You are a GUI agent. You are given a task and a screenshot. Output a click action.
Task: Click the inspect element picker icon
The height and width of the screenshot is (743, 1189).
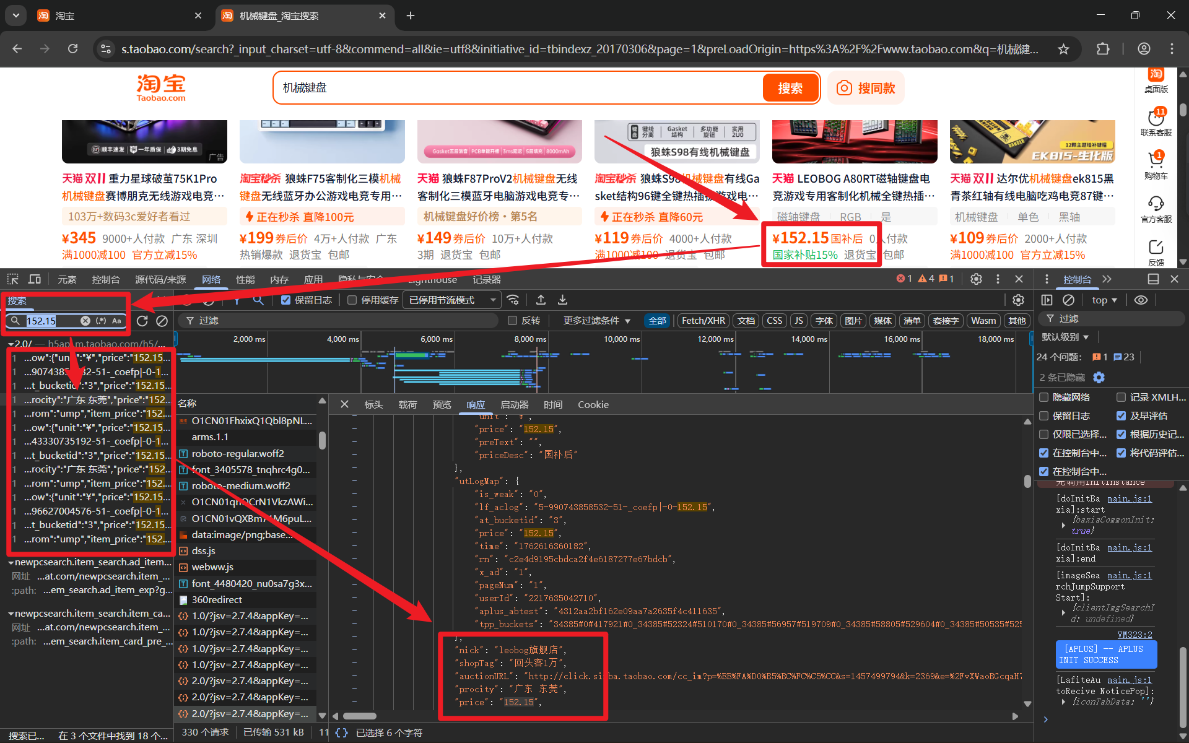tap(13, 279)
